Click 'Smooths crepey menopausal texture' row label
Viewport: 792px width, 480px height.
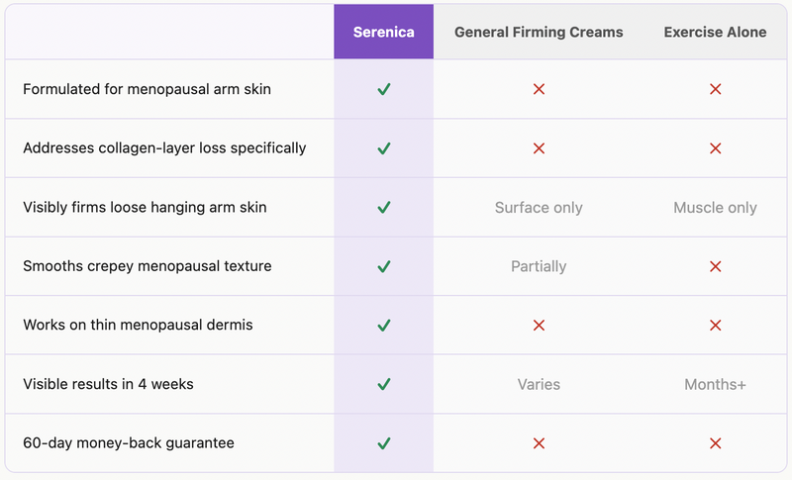click(147, 266)
